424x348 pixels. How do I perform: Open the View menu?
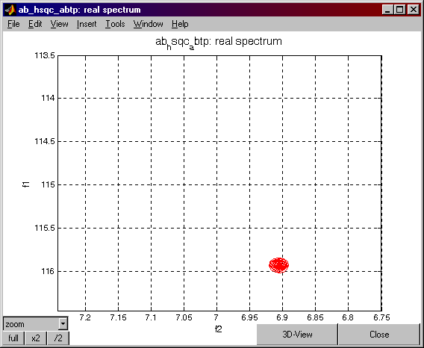point(59,24)
